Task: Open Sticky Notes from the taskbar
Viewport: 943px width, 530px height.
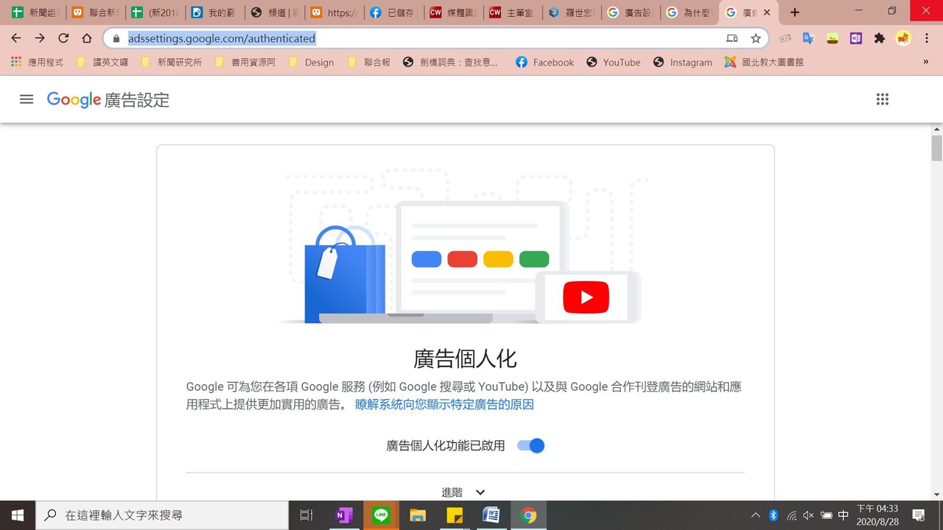Action: [455, 515]
